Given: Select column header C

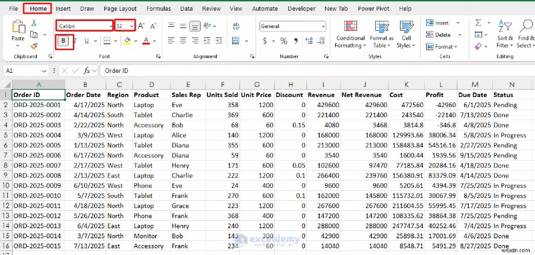Looking at the screenshot, I should pyautogui.click(x=119, y=84).
